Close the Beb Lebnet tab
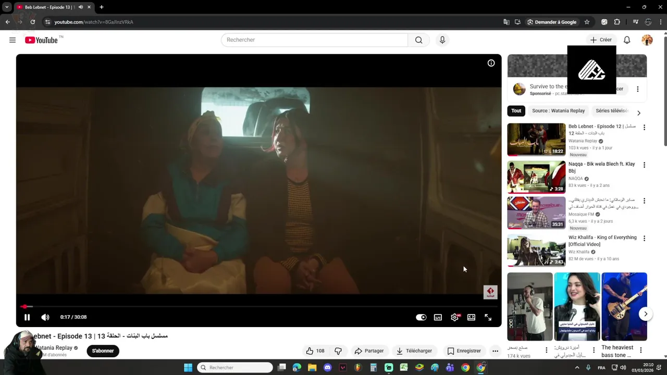Screen dimensions: 667x375 (89, 7)
